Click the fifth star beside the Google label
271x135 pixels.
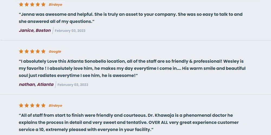click(x=43, y=51)
